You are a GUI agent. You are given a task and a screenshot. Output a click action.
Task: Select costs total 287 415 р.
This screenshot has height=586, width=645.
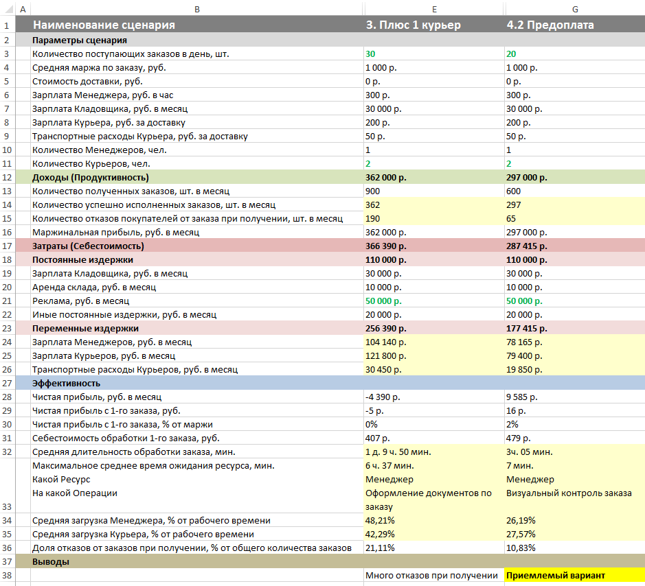(527, 246)
